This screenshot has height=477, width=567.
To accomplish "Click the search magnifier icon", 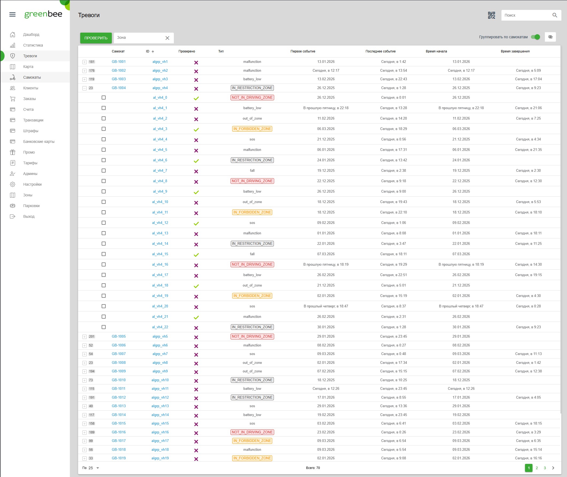I will [555, 16].
